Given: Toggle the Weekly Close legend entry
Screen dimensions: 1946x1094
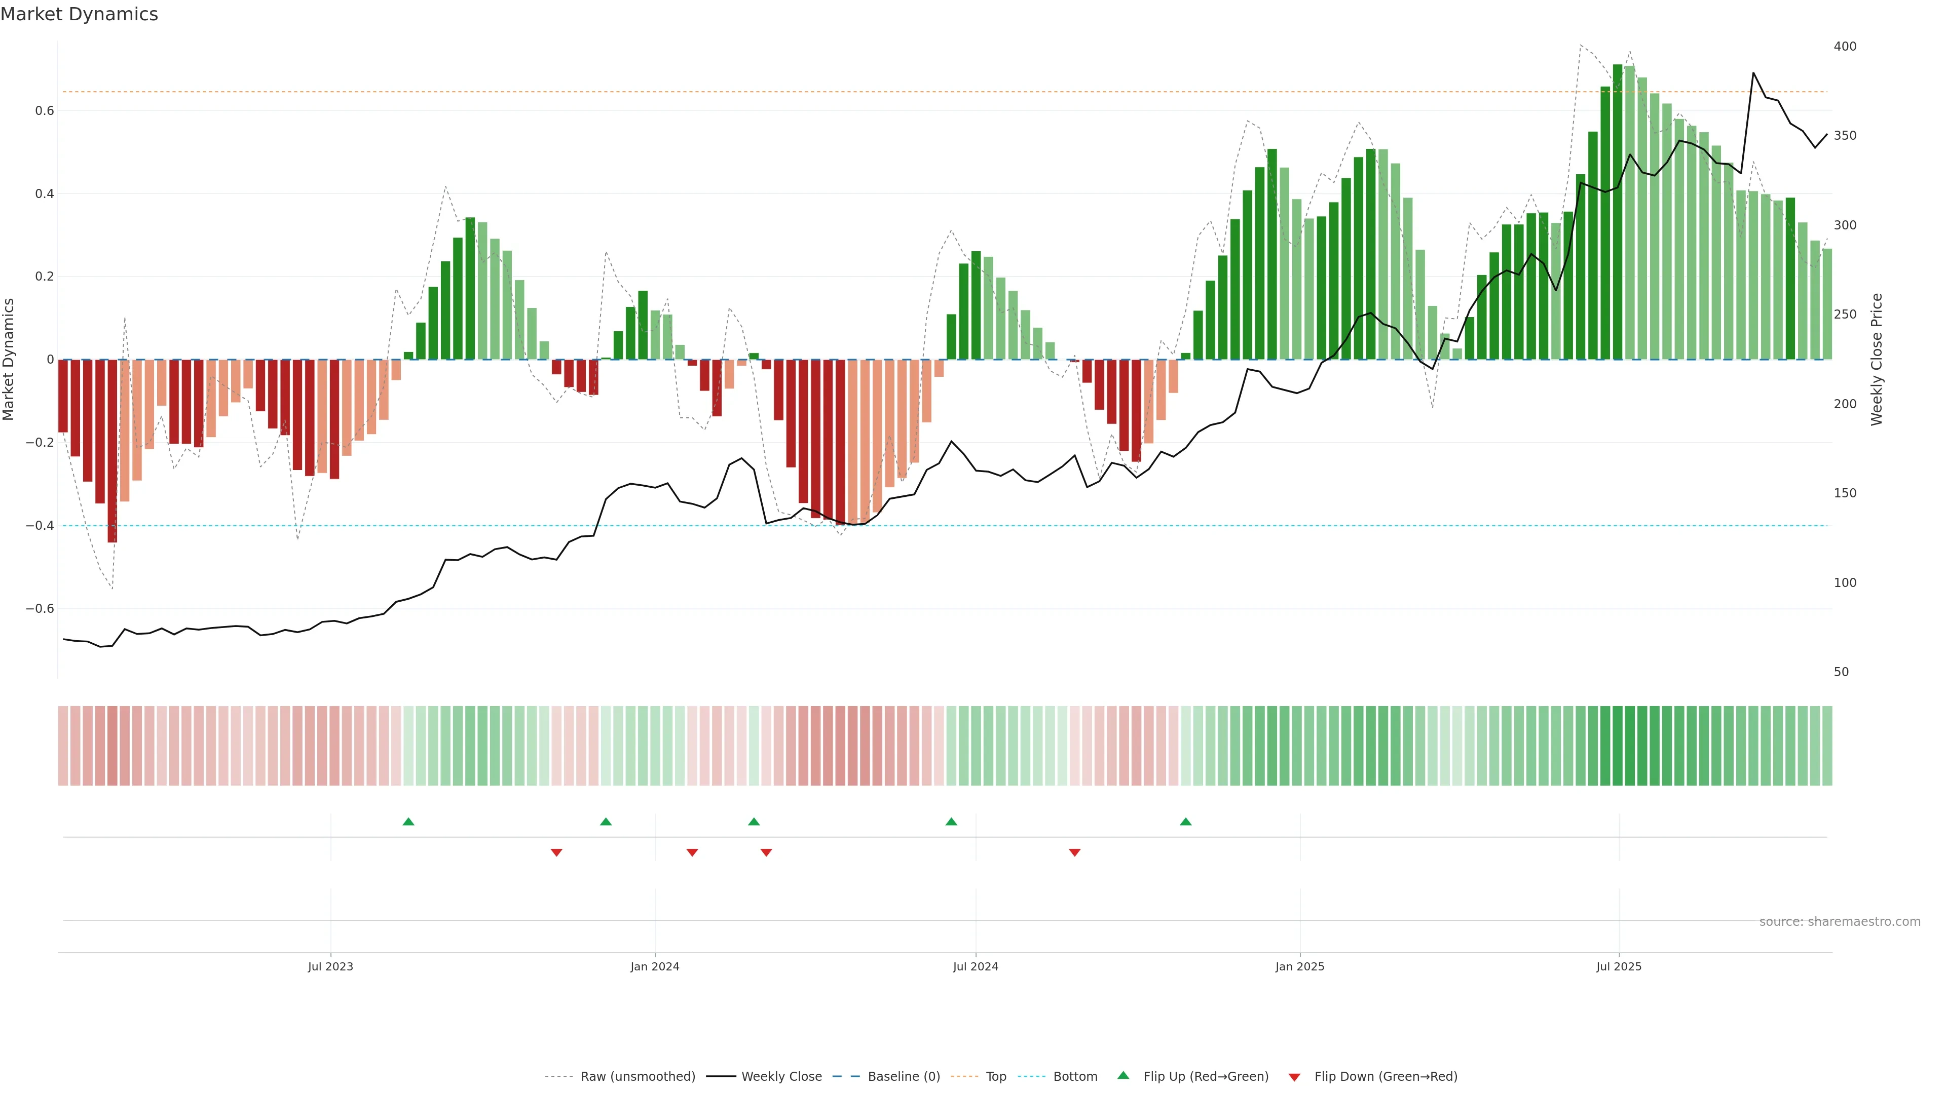Looking at the screenshot, I should pyautogui.click(x=781, y=1077).
